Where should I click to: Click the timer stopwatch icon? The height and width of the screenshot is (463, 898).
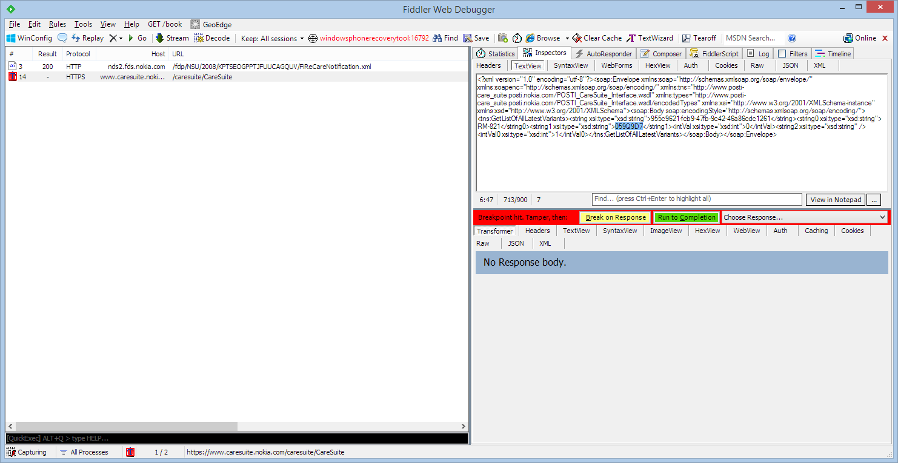pyautogui.click(x=517, y=38)
